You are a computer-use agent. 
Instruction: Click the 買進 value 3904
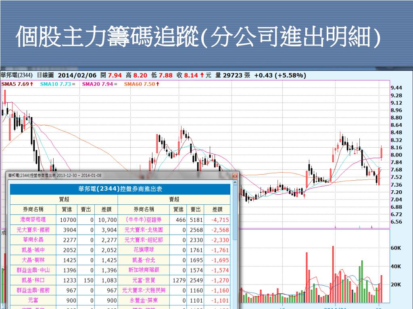69,230
